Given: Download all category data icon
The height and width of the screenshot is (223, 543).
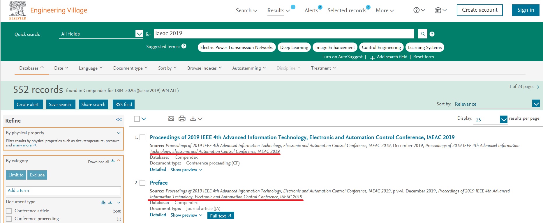Looking at the screenshot, I should [112, 161].
